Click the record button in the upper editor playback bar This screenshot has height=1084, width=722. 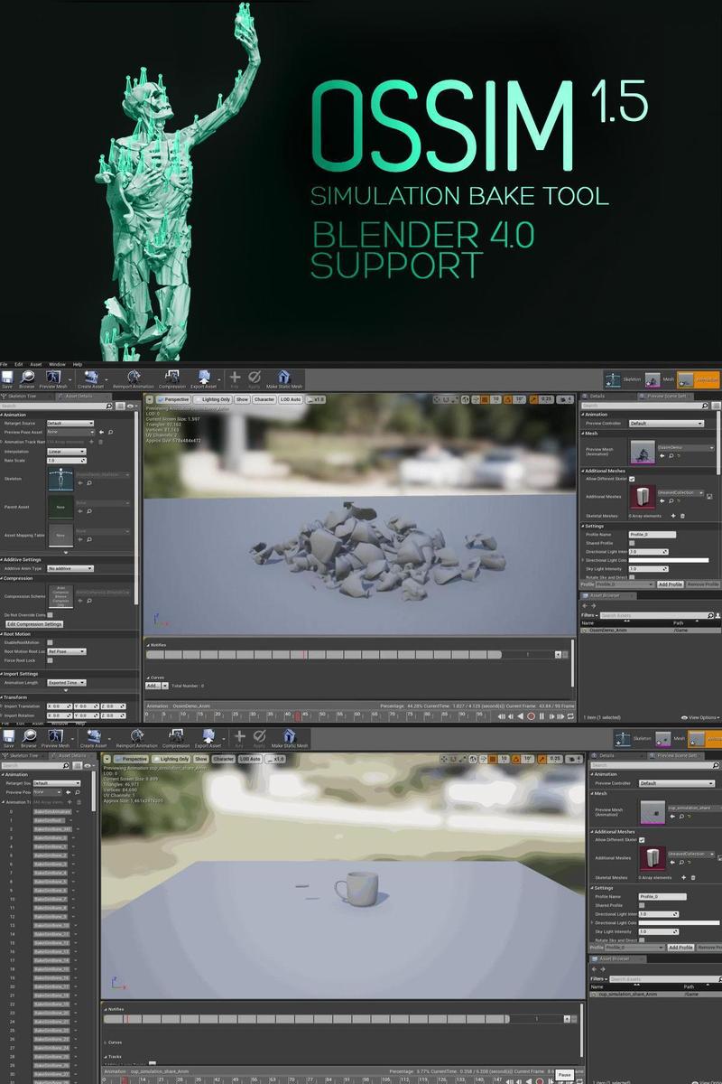(x=531, y=716)
